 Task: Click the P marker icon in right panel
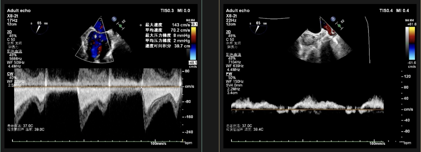(x=333, y=19)
